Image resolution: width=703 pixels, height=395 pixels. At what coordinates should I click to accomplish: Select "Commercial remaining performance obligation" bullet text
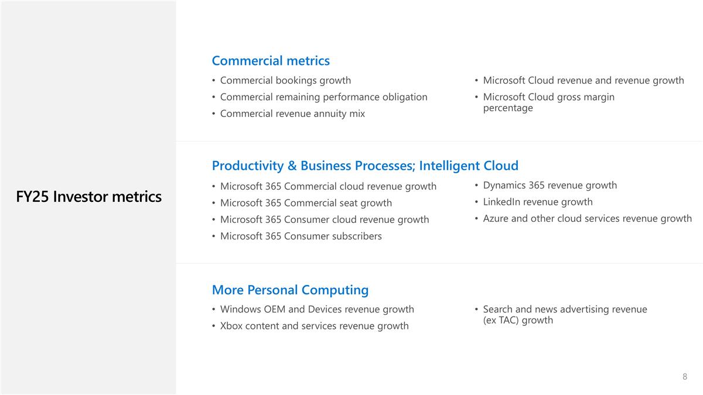tap(323, 97)
